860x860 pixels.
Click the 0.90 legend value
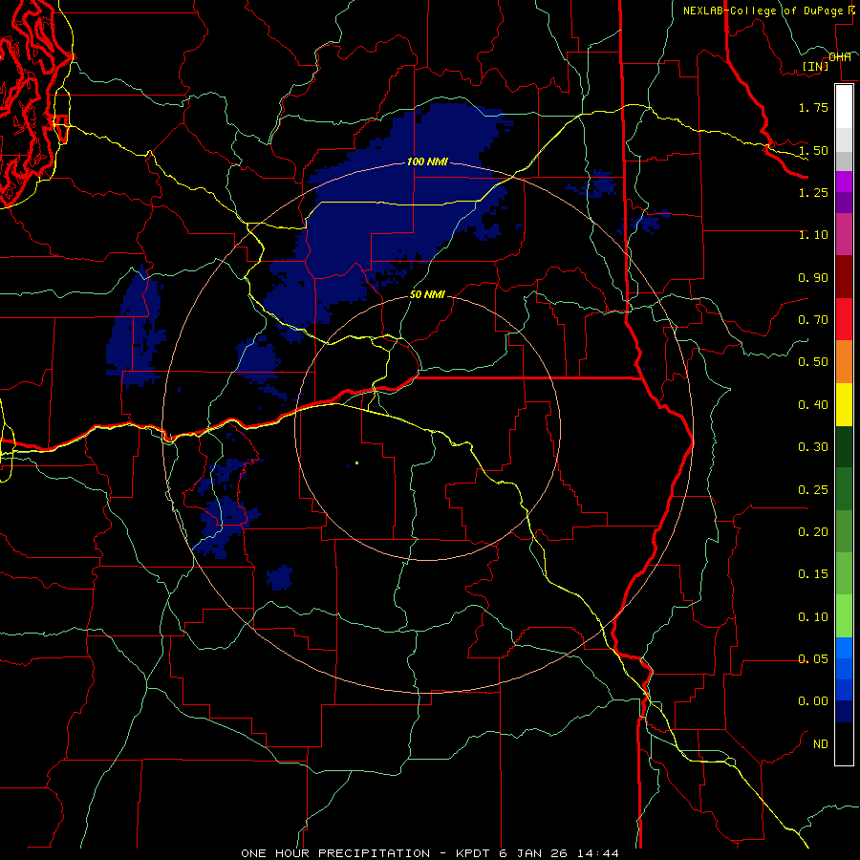[813, 277]
